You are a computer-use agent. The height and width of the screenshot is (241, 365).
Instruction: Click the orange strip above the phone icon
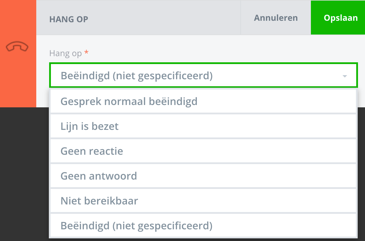coord(18,18)
